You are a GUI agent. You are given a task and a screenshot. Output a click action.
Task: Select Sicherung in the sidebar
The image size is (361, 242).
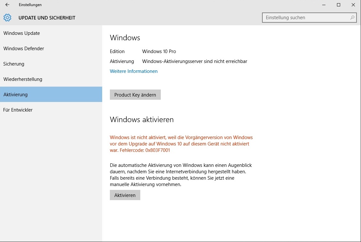pyautogui.click(x=51, y=64)
